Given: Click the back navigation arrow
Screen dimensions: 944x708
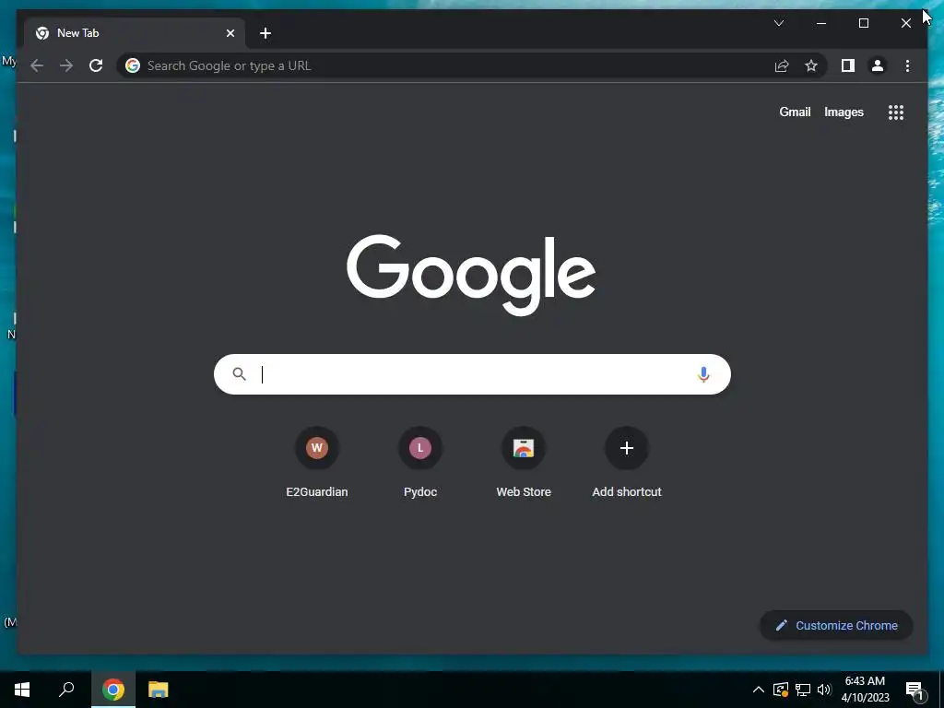Looking at the screenshot, I should (x=37, y=65).
